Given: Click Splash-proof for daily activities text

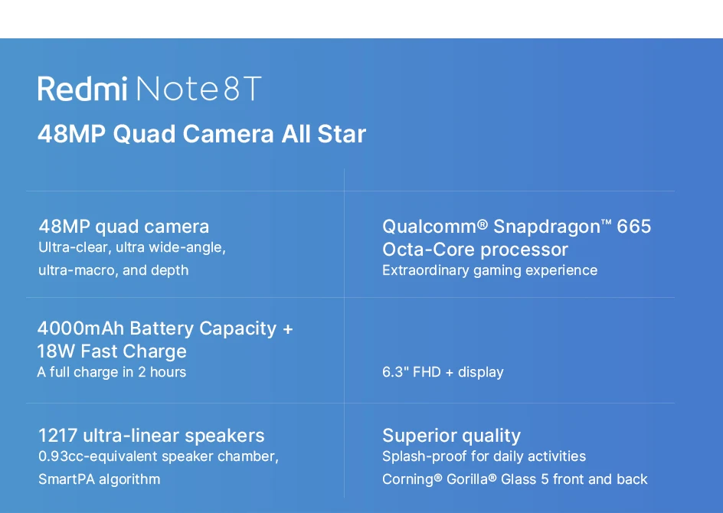Looking at the screenshot, I should [484, 456].
